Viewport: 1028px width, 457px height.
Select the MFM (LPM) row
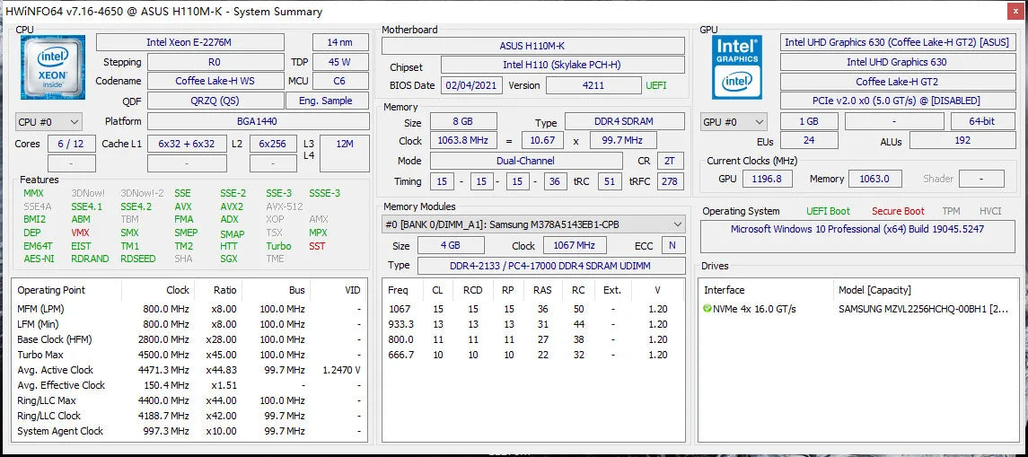(189, 309)
